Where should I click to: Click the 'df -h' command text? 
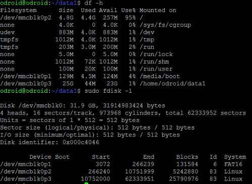pos(94,3)
